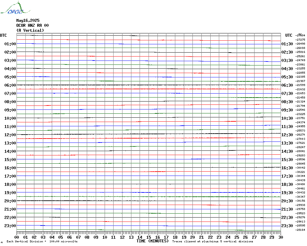This screenshot has width=307, height=246.
Task: Click the "06:30" right time label
Action: 287,85
